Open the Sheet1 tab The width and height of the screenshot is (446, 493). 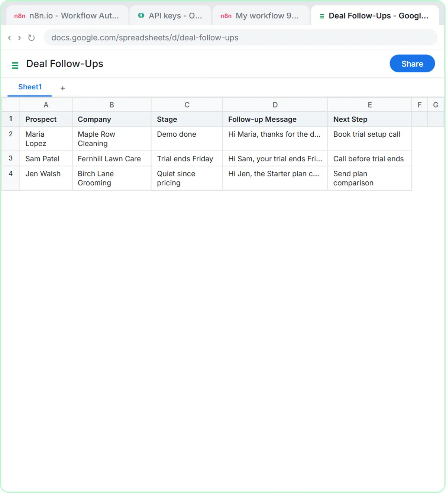pyautogui.click(x=30, y=87)
